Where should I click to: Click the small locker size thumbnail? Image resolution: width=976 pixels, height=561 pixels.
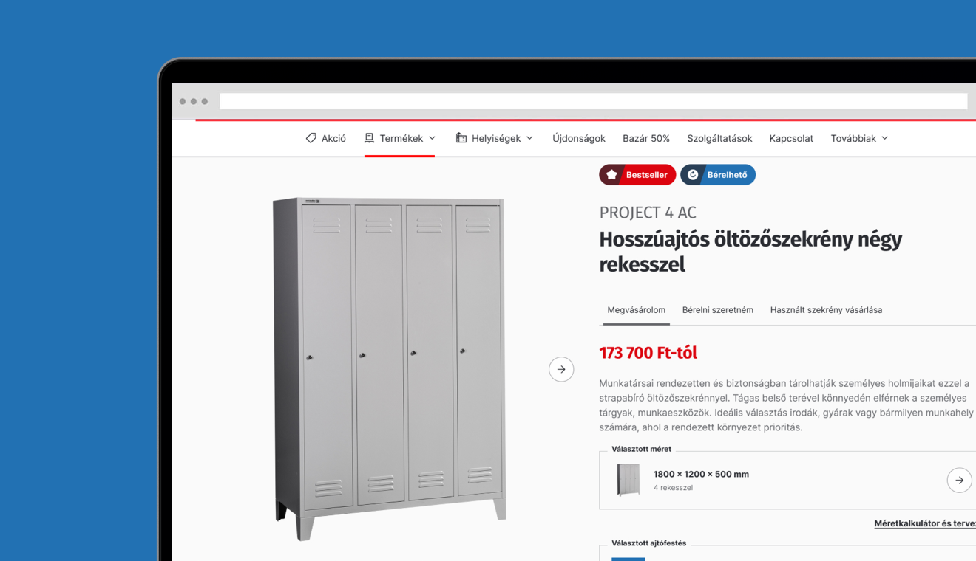628,480
